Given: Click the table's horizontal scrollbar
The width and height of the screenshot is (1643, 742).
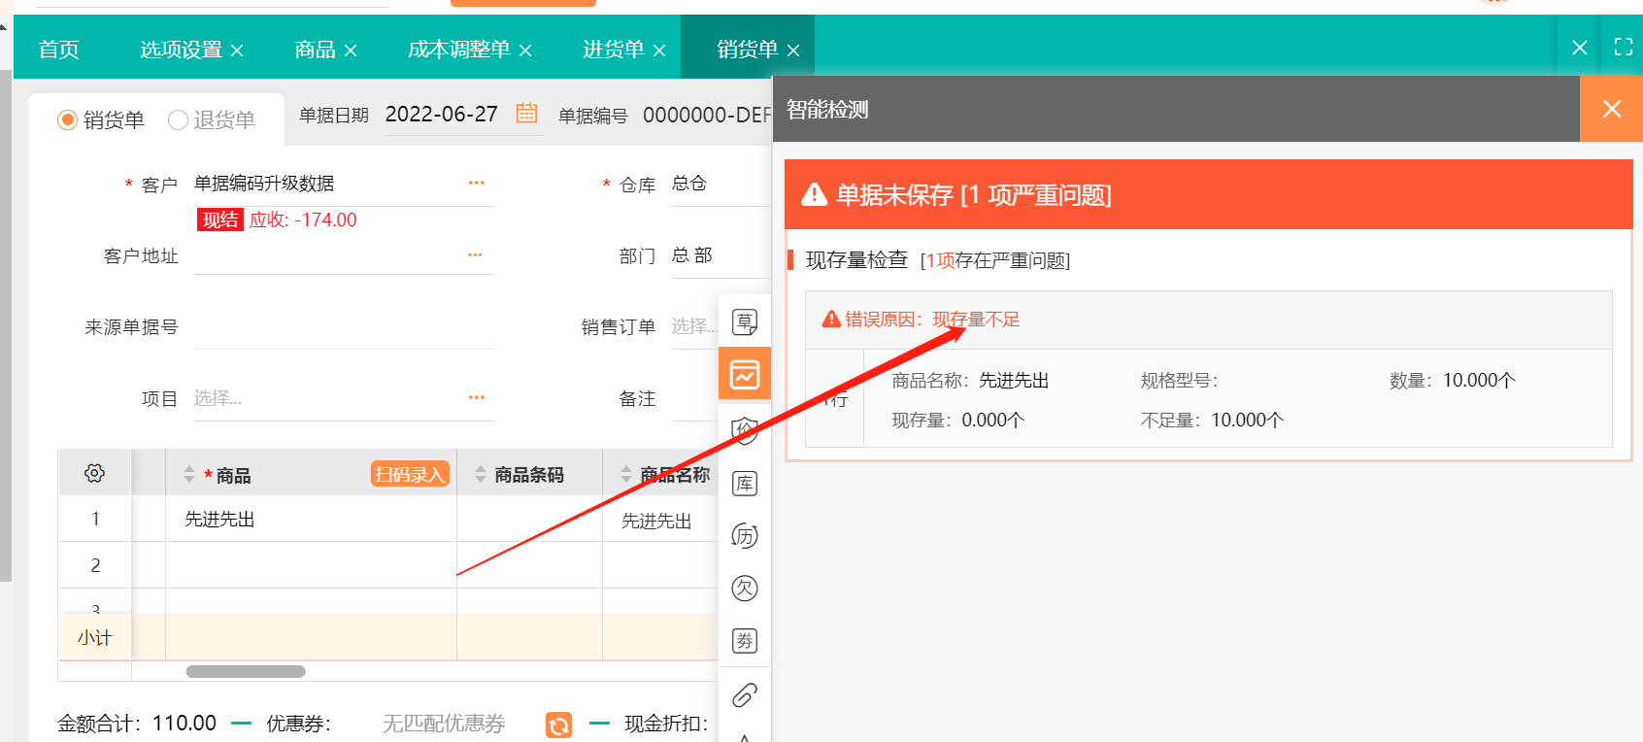Looking at the screenshot, I should tap(246, 672).
